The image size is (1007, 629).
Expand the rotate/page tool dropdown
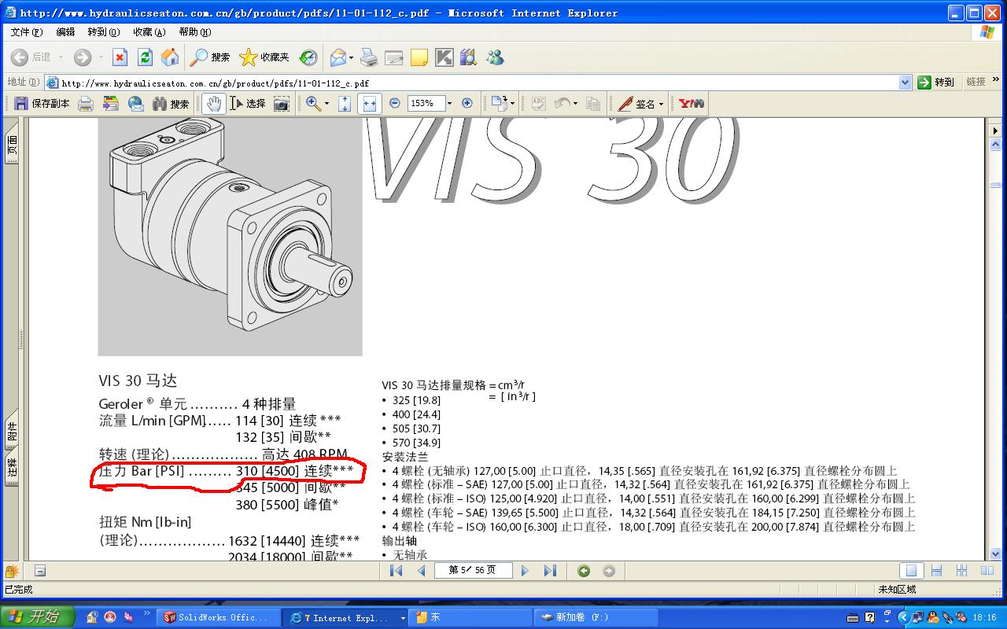pyautogui.click(x=512, y=104)
